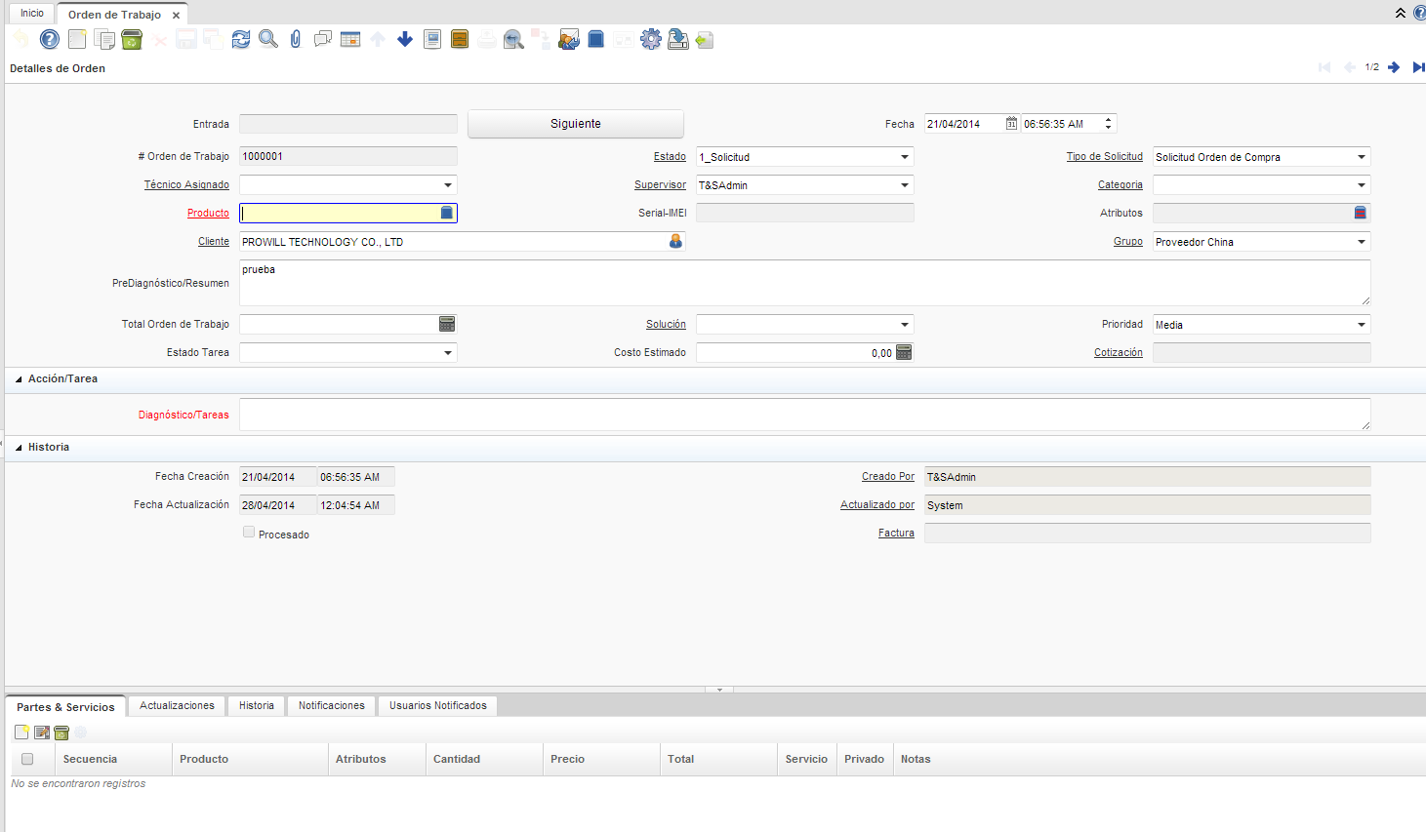Click the Creado Por link
The height and width of the screenshot is (832, 1426).
(x=888, y=476)
